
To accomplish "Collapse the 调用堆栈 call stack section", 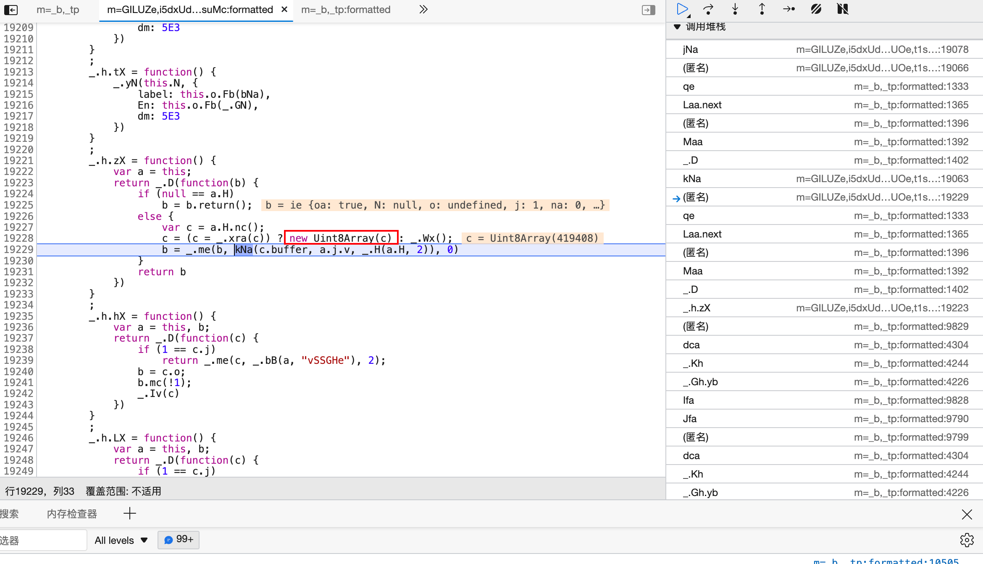I will [x=677, y=27].
